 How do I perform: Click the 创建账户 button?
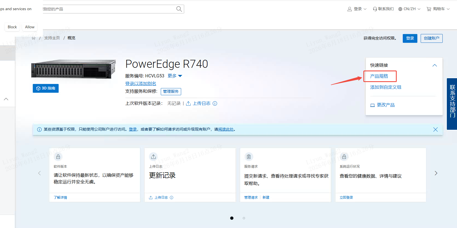[431, 38]
